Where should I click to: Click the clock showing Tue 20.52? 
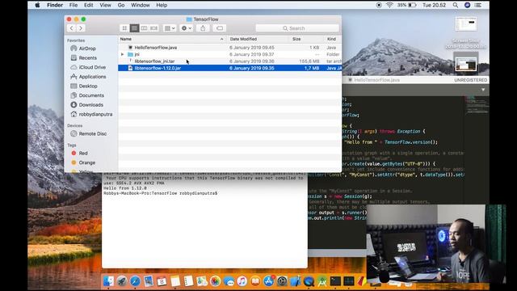pyautogui.click(x=435, y=6)
